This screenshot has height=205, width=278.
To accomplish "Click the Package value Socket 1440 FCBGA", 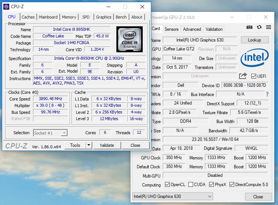I will coord(72,43).
